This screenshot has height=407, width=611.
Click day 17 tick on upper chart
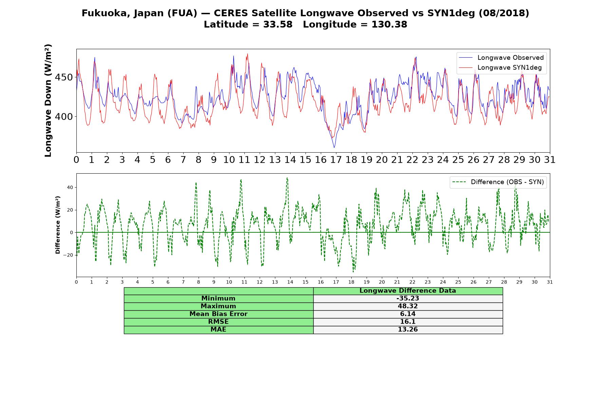pos(336,159)
